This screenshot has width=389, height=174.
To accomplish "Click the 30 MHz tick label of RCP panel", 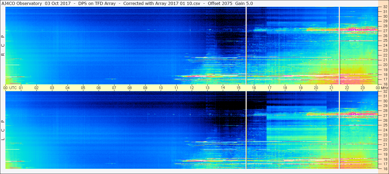I will pos(385,16).
